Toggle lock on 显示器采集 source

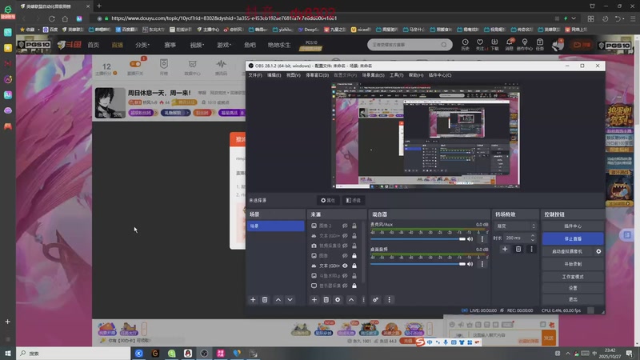click(x=354, y=286)
